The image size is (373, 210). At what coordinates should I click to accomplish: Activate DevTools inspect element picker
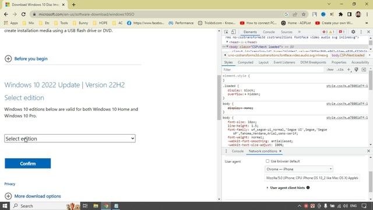(226, 32)
